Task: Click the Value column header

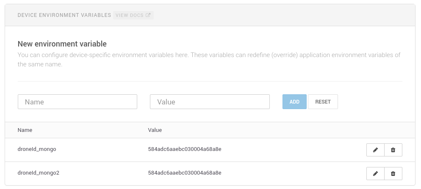Action: pyautogui.click(x=155, y=130)
